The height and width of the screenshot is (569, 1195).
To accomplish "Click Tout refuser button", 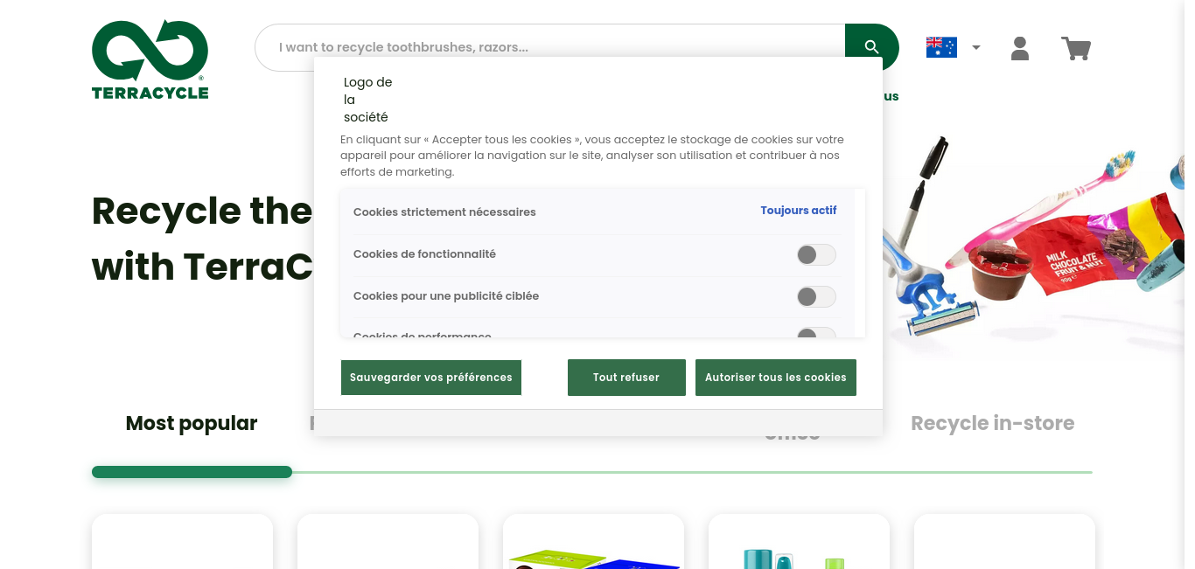I will pos(626,378).
